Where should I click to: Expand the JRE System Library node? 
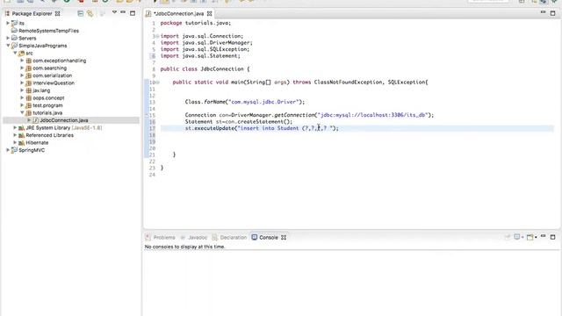click(15, 127)
